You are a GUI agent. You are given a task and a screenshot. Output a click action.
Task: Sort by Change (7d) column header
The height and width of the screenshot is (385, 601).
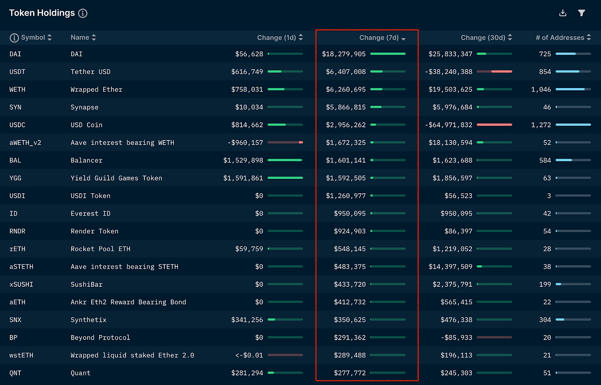382,38
